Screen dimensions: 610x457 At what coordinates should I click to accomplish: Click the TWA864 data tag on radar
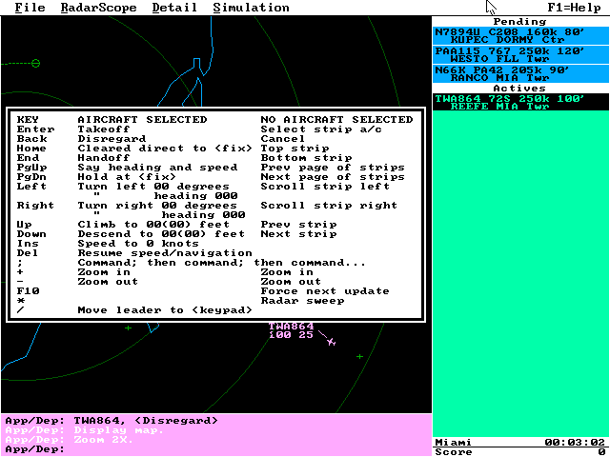pyautogui.click(x=291, y=330)
